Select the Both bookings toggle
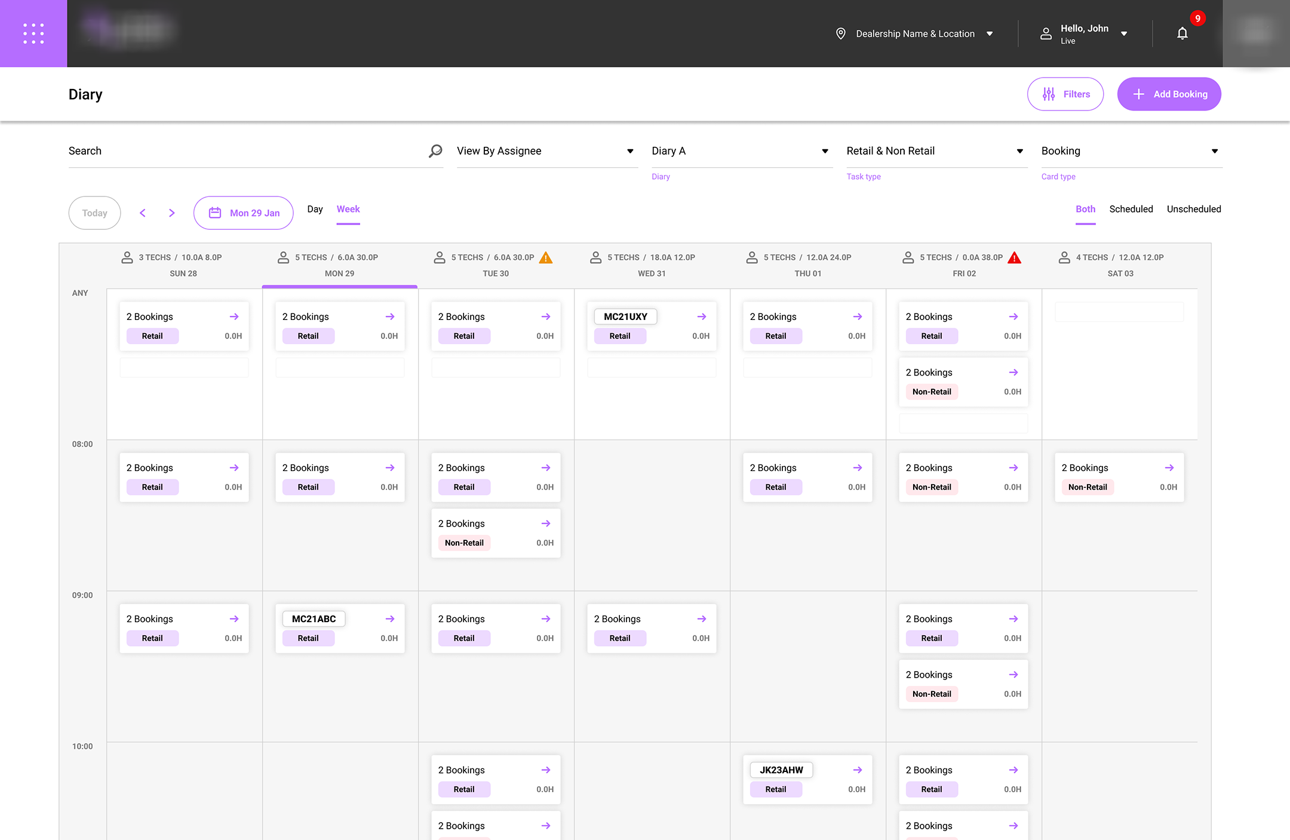Image resolution: width=1290 pixels, height=840 pixels. pos(1085,209)
